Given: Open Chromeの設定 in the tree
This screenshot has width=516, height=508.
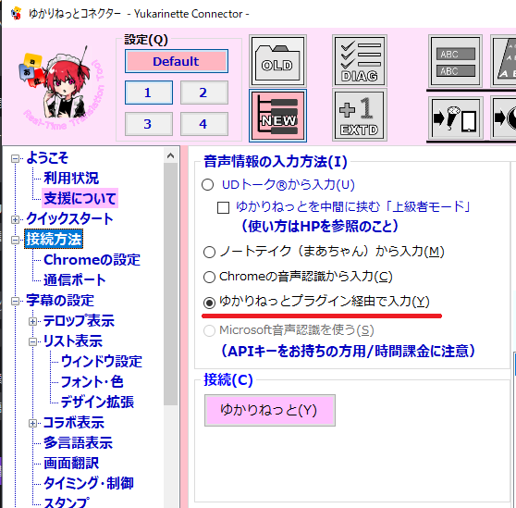Looking at the screenshot, I should click(92, 260).
